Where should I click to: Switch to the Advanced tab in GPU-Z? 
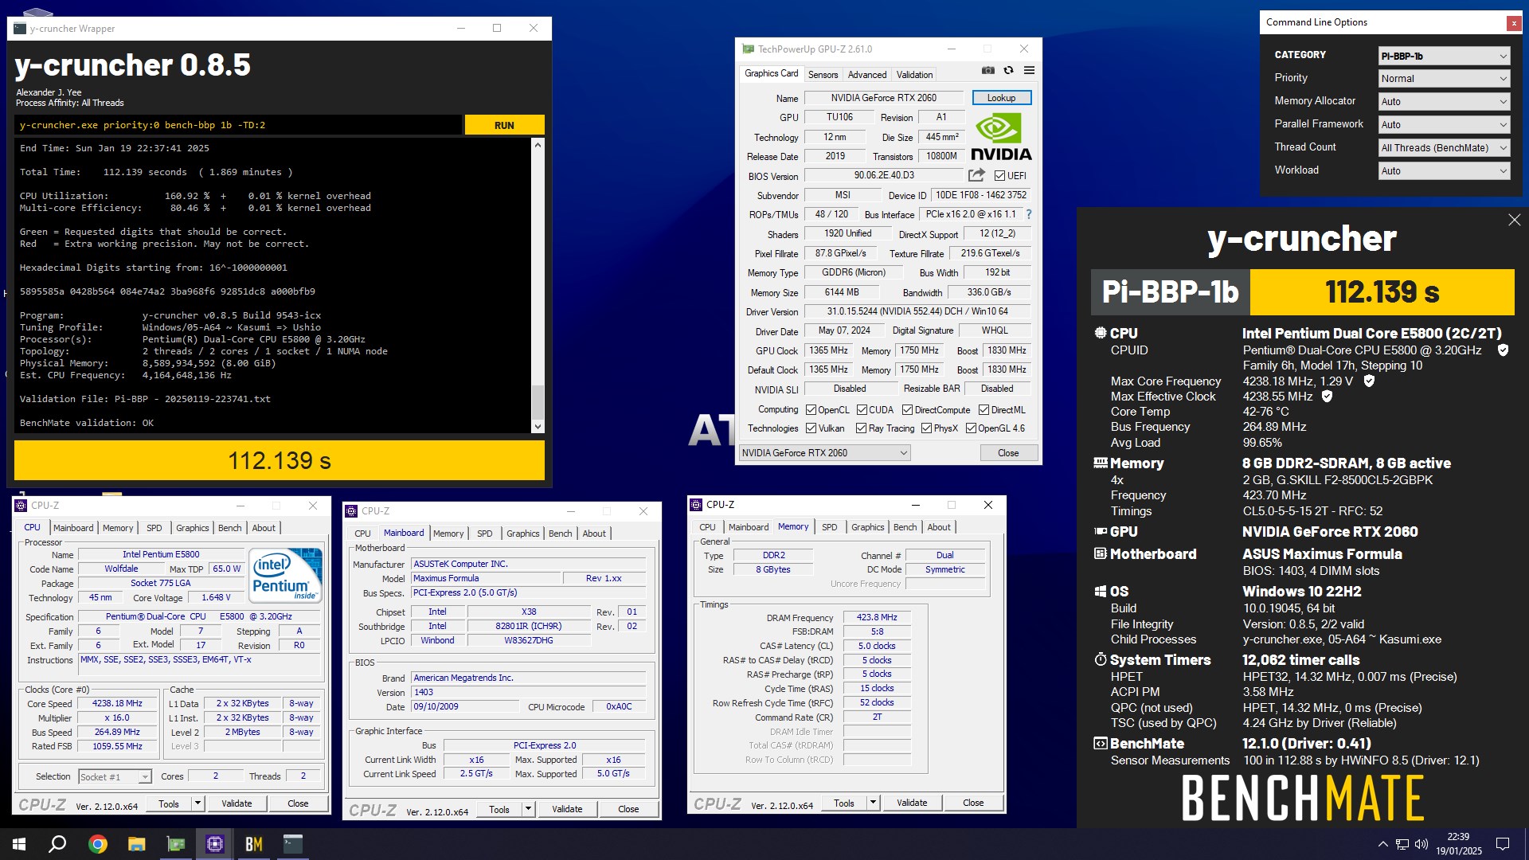pos(866,75)
